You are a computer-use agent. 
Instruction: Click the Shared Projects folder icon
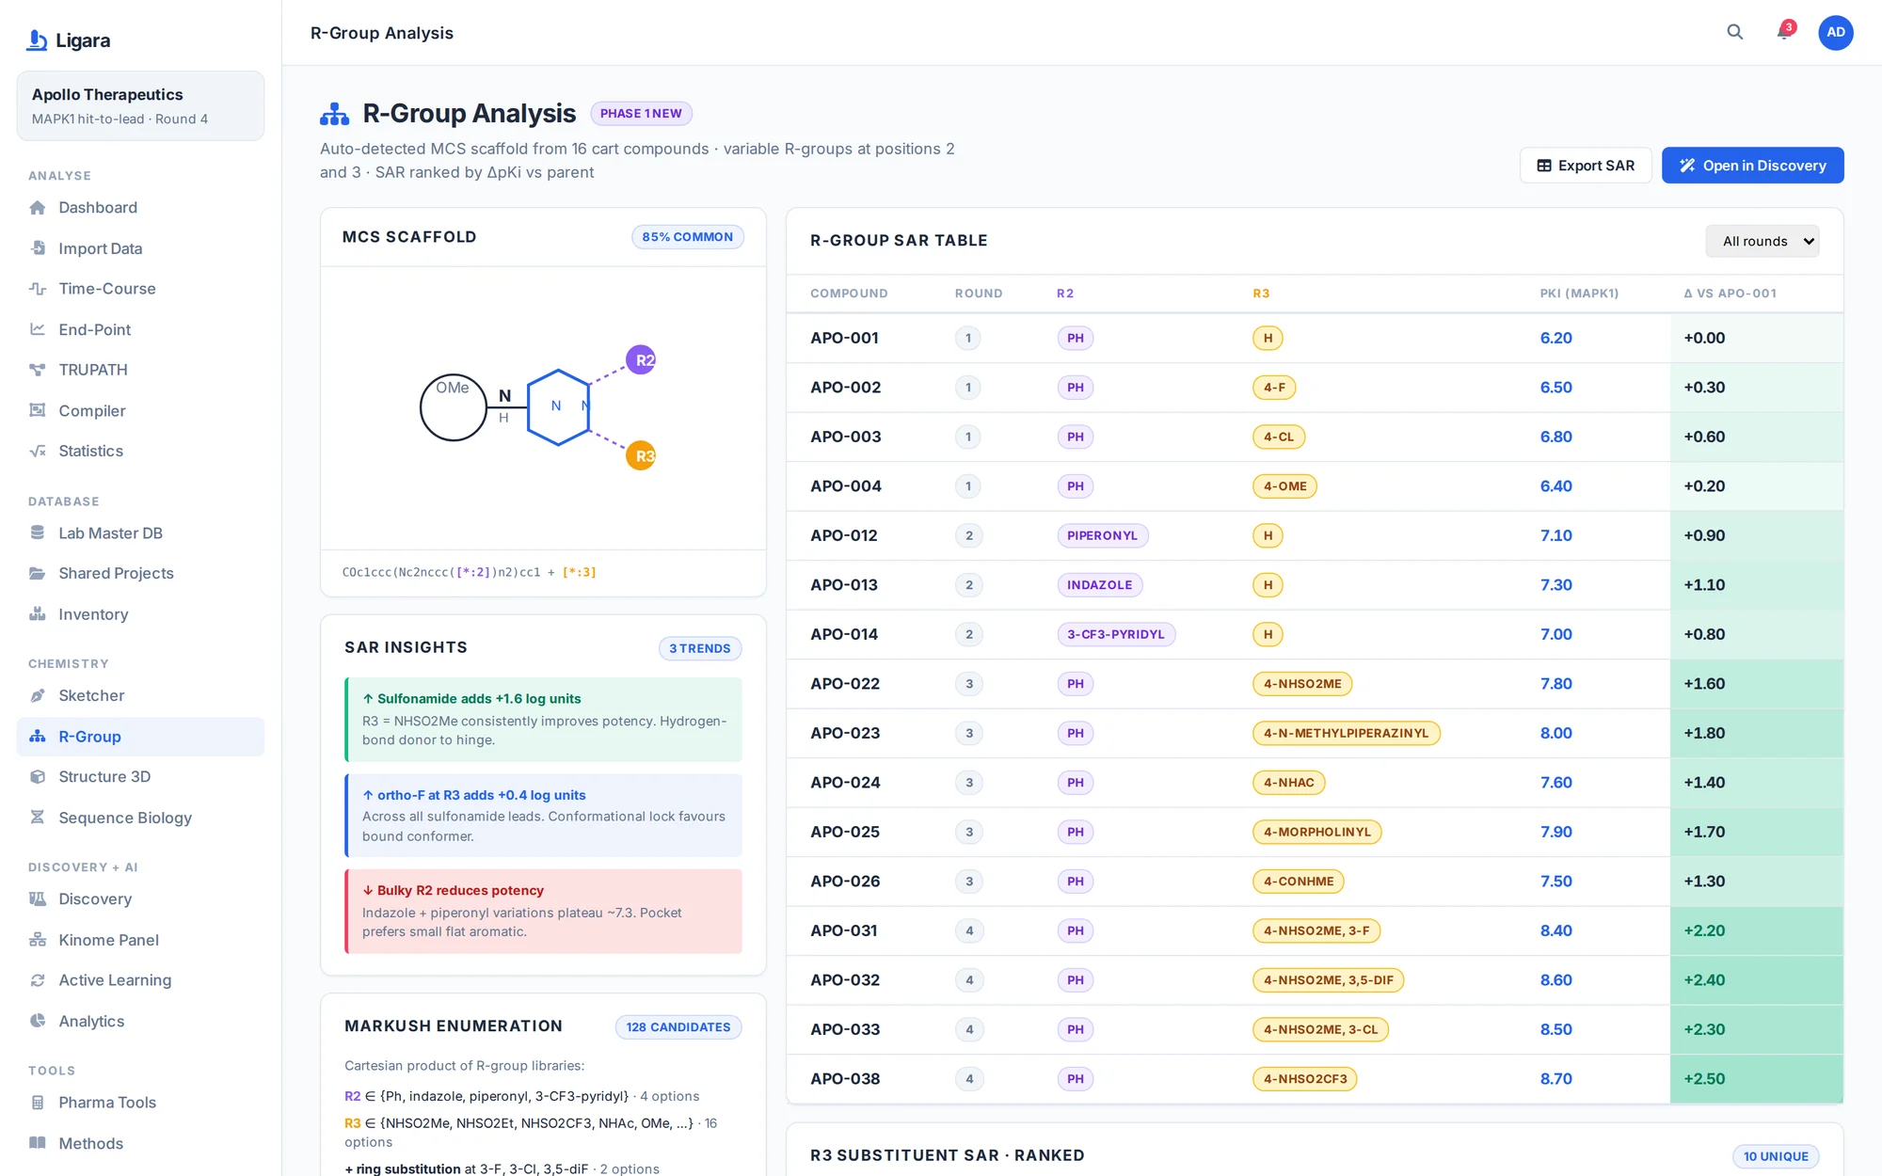click(38, 573)
